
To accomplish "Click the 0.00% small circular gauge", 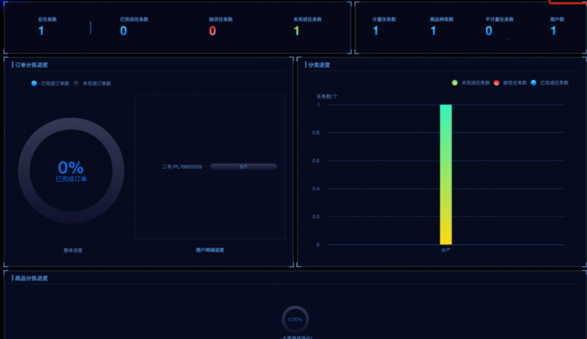I will pyautogui.click(x=295, y=319).
